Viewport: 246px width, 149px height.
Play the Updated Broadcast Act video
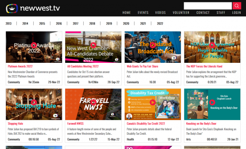click(x=153, y=45)
